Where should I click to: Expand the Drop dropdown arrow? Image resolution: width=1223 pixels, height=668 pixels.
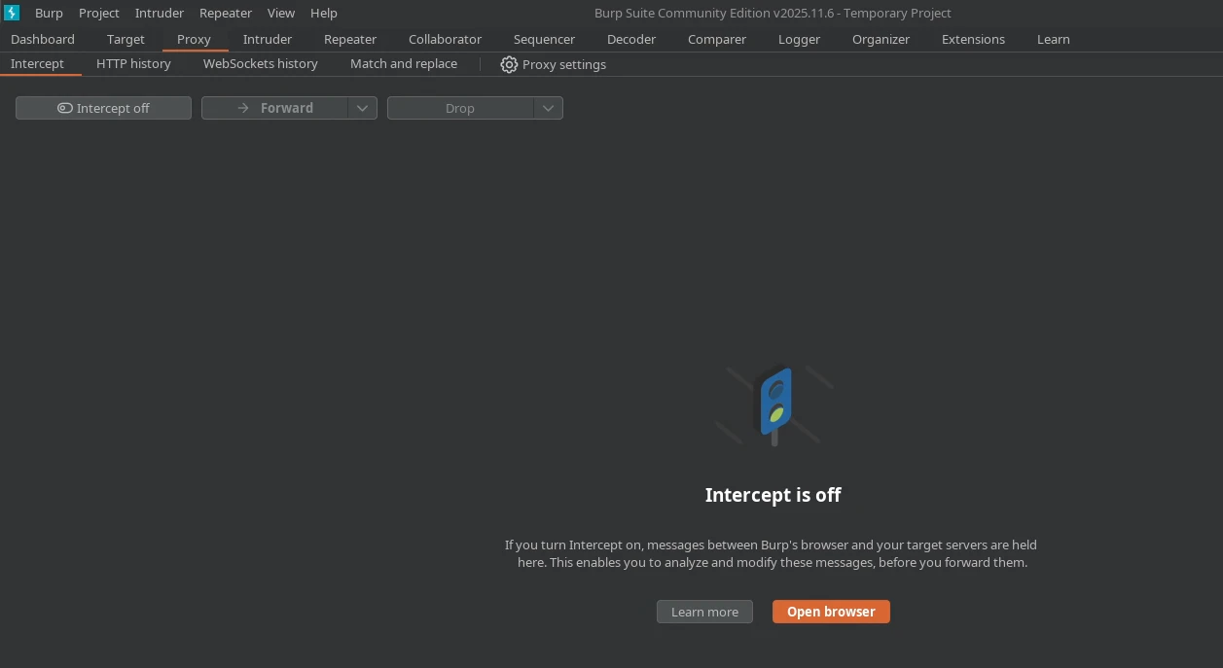click(548, 108)
